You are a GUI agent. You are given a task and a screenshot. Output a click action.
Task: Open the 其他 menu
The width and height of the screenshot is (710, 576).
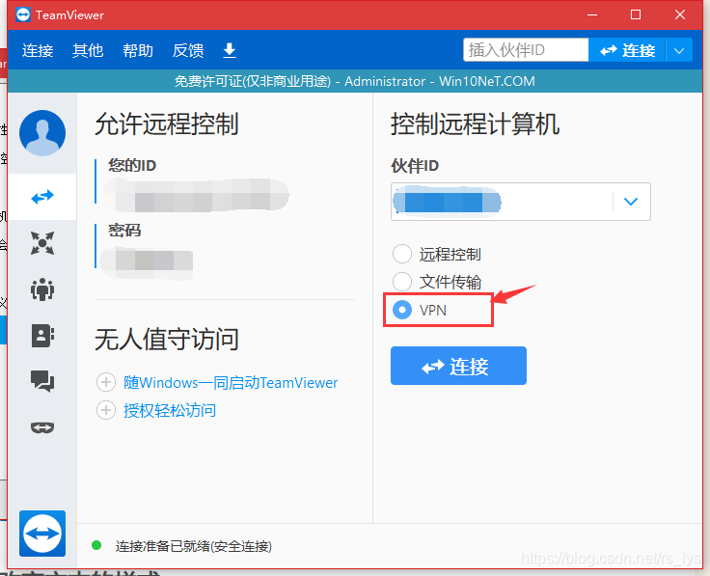[x=88, y=50]
